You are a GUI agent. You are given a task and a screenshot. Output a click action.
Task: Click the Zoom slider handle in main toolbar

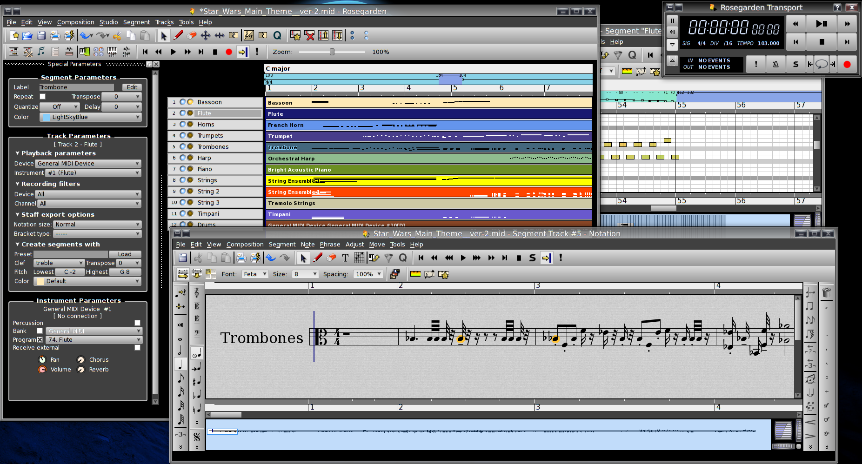332,52
